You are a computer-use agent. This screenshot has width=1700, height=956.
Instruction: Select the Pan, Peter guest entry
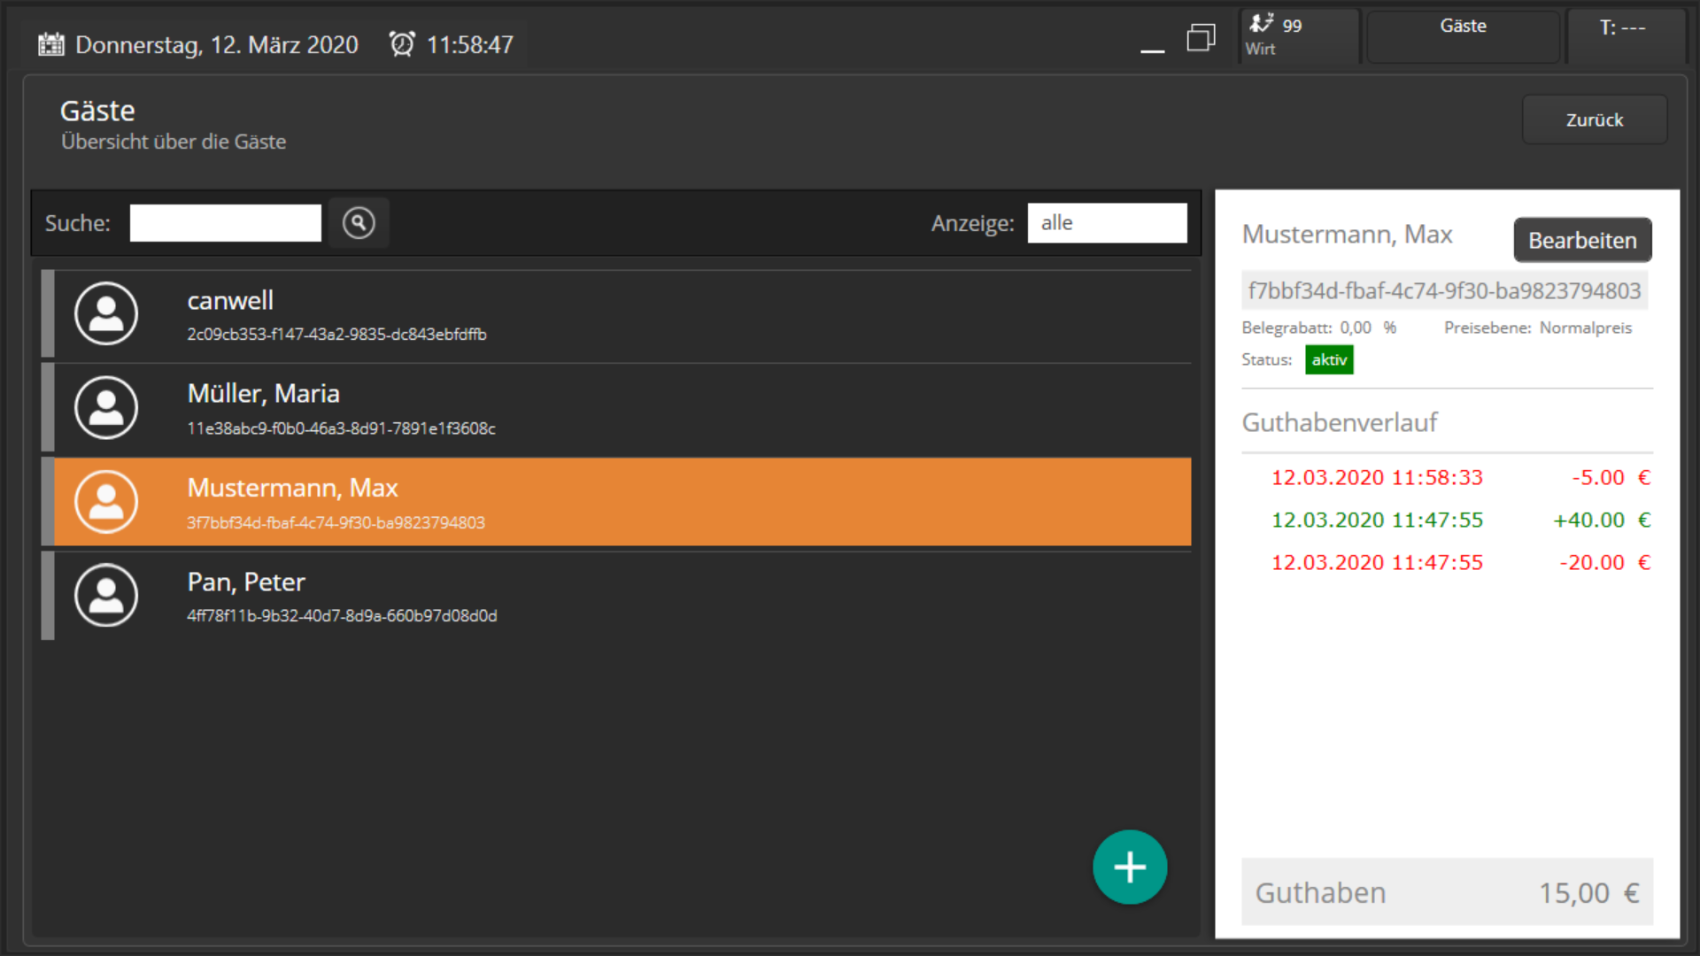(x=620, y=596)
